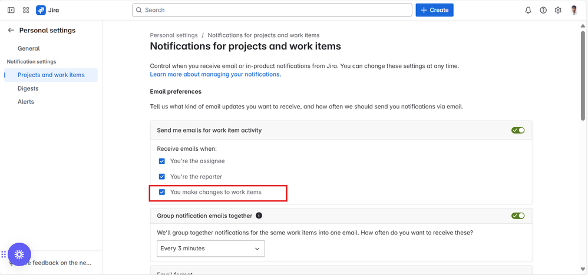Image resolution: width=588 pixels, height=275 pixels.
Task: Uncheck "You're the assignee" checkbox
Action: (x=162, y=161)
